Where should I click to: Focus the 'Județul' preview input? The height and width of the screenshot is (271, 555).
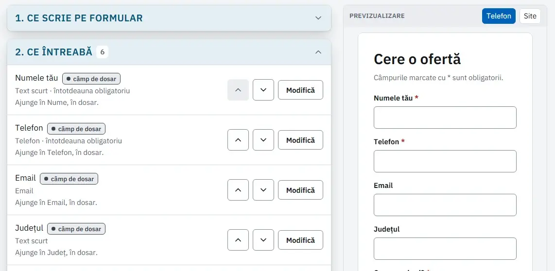[x=445, y=249]
